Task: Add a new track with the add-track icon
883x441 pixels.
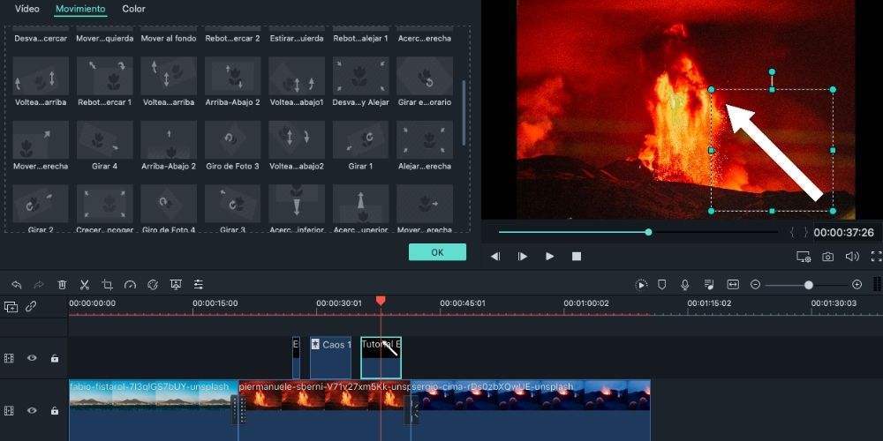Action: click(11, 307)
